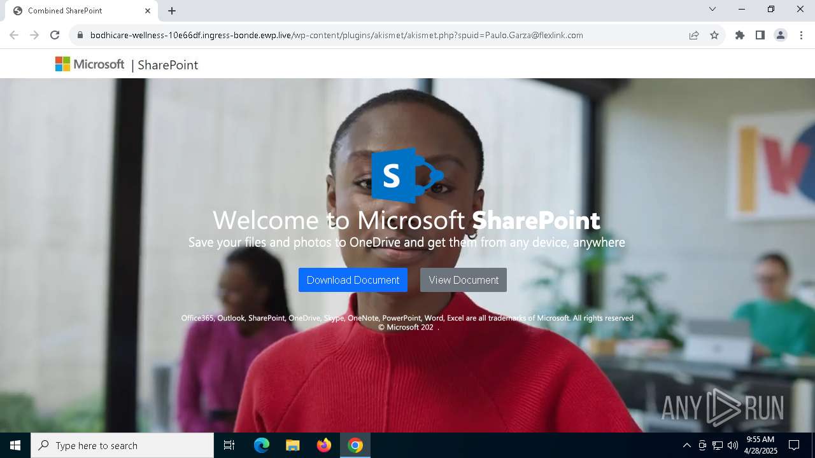The height and width of the screenshot is (458, 815).
Task: Toggle the browser side panel
Action: (760, 35)
